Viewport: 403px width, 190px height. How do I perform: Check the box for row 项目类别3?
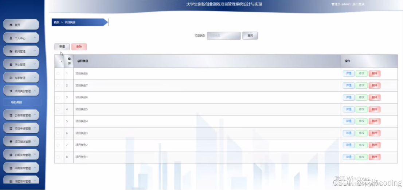click(58, 133)
